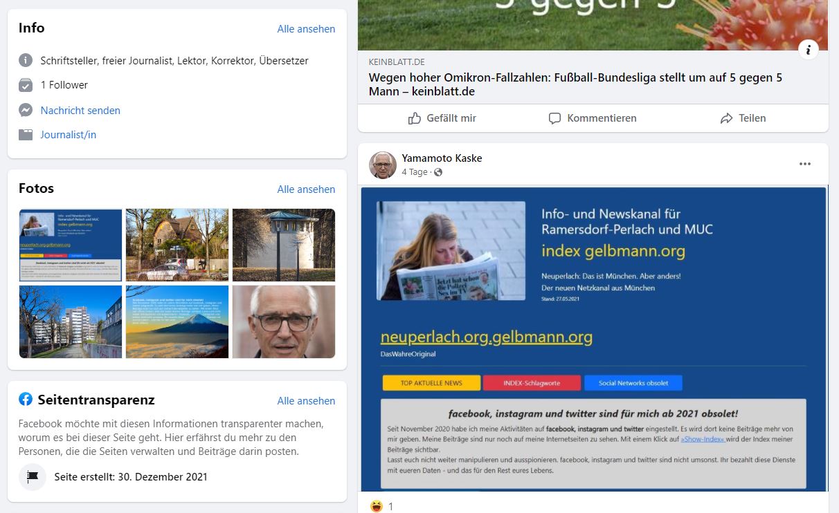Open the three-dots post options menu
Image resolution: width=839 pixels, height=513 pixels.
click(x=804, y=164)
